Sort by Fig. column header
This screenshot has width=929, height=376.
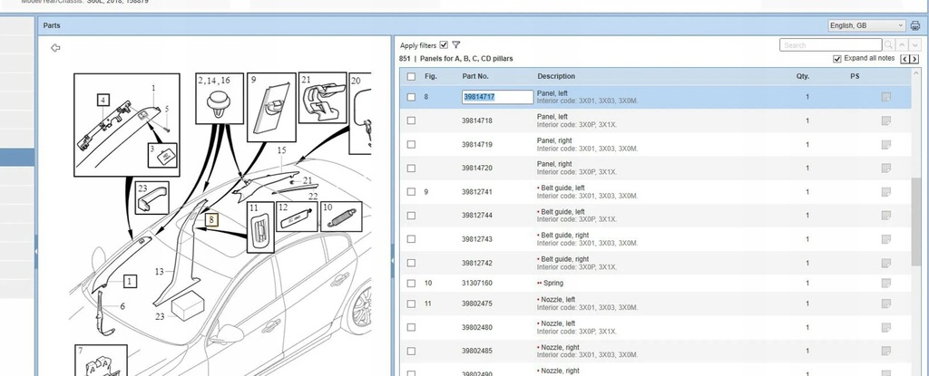(430, 76)
